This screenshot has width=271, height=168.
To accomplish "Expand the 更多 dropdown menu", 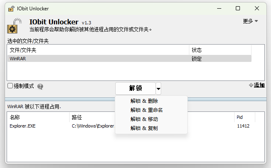I will (x=250, y=21).
